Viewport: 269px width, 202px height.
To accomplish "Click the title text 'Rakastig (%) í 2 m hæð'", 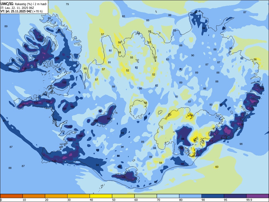I will point(31,4).
